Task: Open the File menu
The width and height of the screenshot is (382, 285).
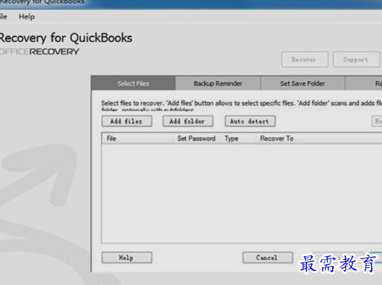Action: point(3,17)
